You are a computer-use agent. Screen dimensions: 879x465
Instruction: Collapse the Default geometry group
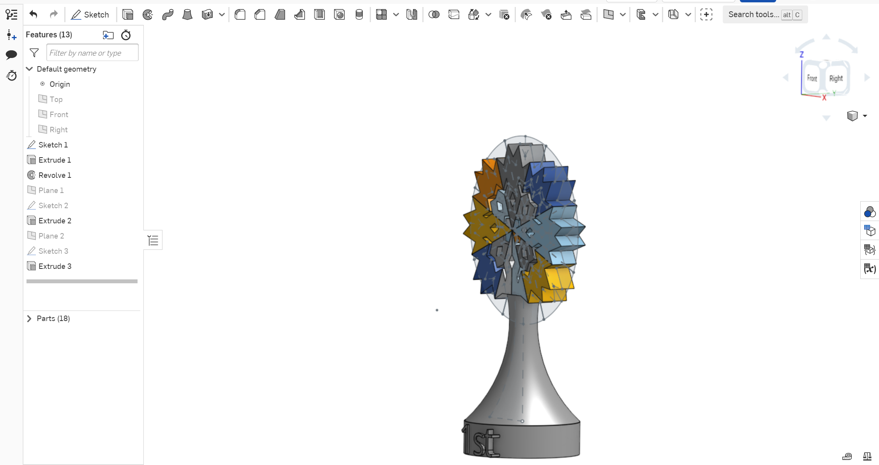(30, 69)
